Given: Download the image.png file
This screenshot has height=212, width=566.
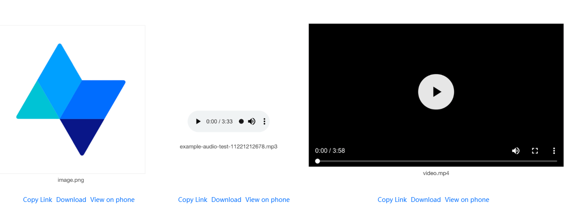Looking at the screenshot, I should [71, 200].
